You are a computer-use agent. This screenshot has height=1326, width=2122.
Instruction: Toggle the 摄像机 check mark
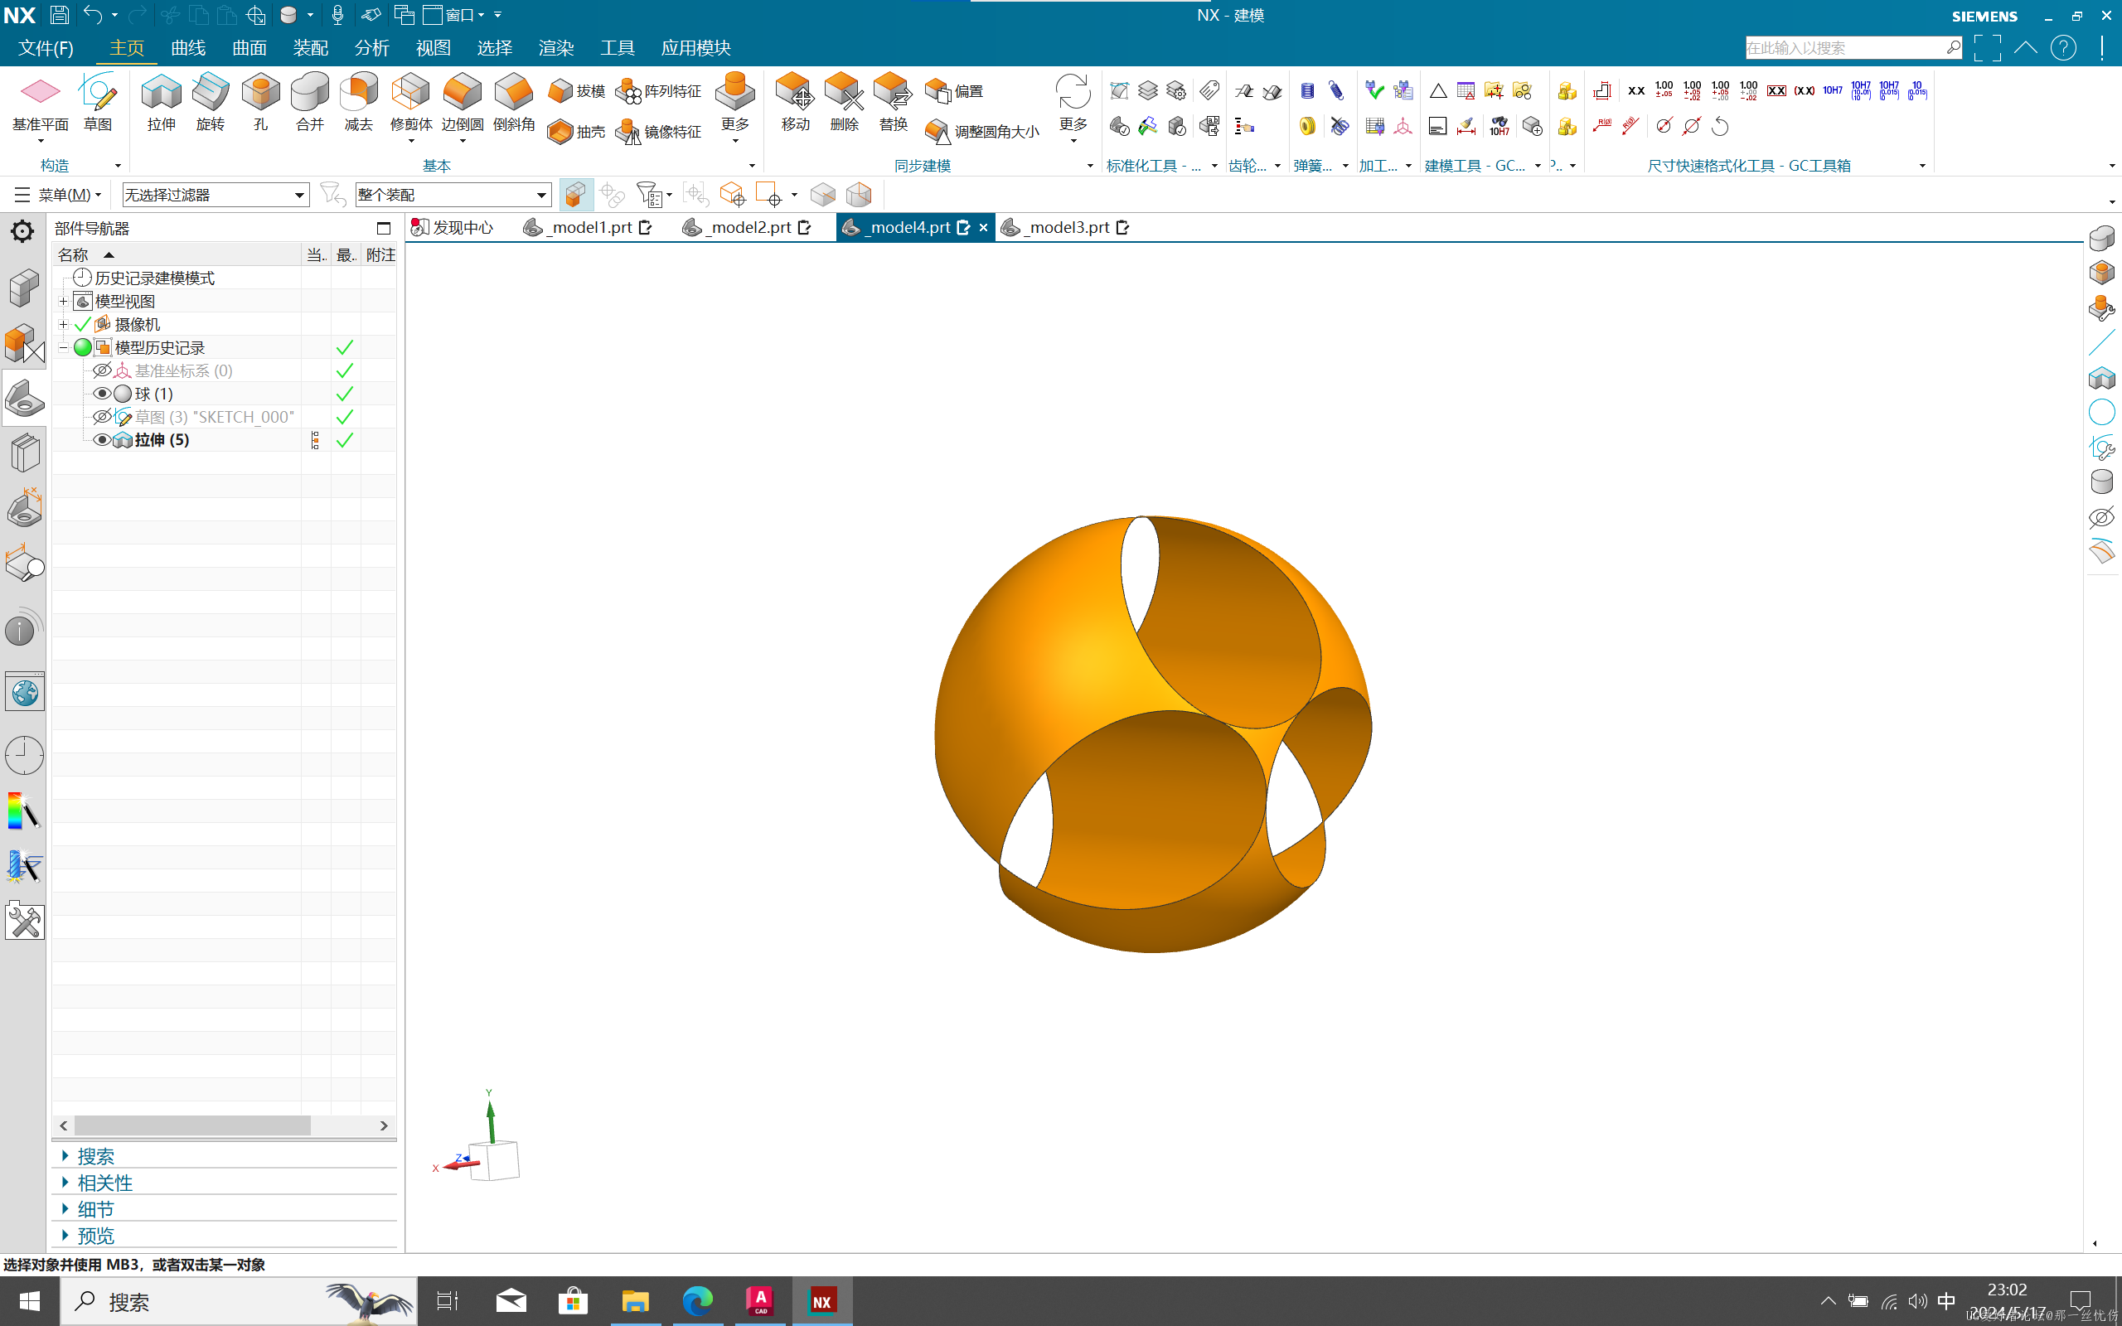82,325
